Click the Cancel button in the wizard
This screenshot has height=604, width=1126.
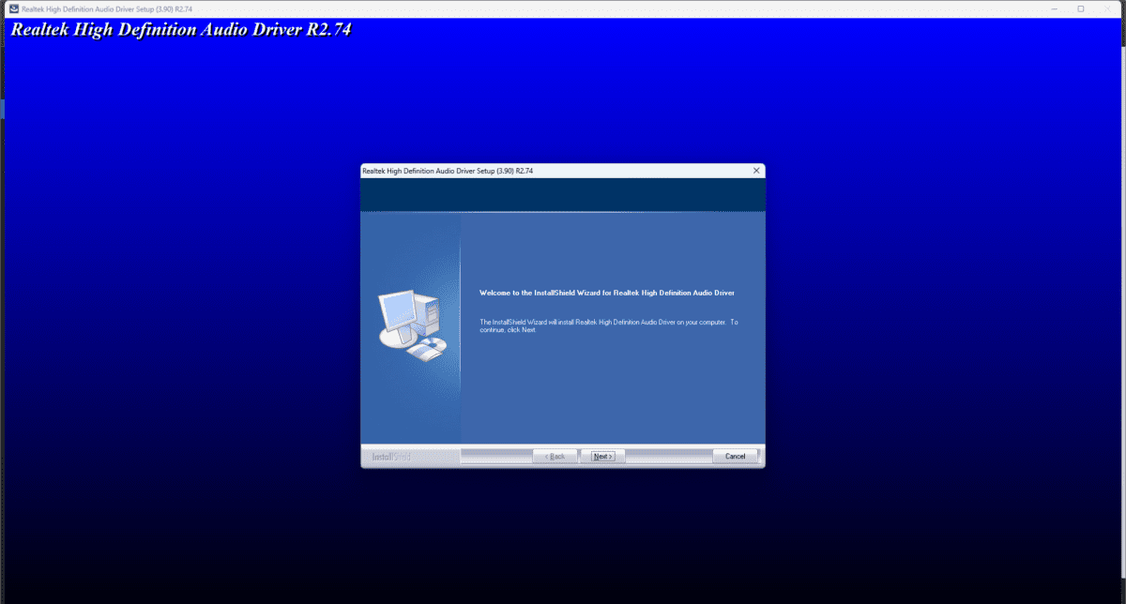click(x=735, y=456)
